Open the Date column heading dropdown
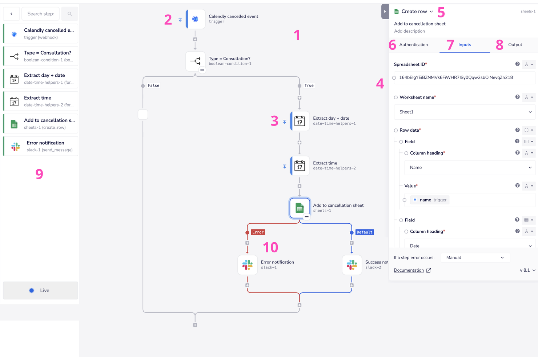538x359 pixels. point(470,245)
